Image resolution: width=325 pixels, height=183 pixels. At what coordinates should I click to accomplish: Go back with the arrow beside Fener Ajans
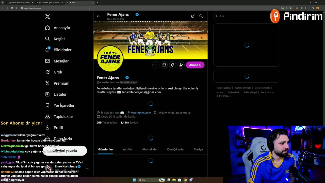click(x=99, y=16)
